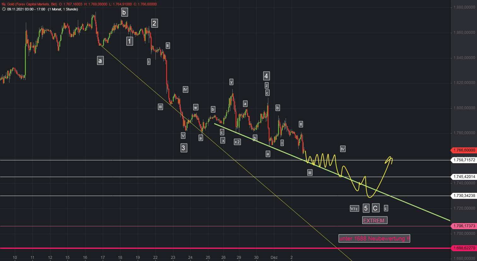Select the wave label 5

(x=366, y=208)
